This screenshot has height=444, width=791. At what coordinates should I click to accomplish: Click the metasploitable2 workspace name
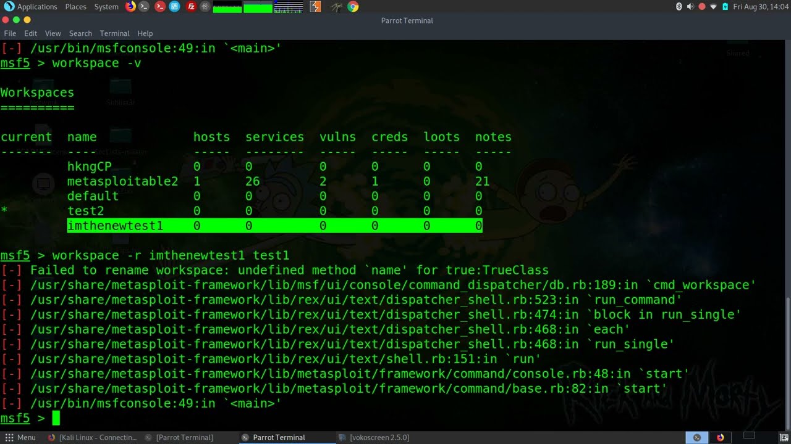122,181
